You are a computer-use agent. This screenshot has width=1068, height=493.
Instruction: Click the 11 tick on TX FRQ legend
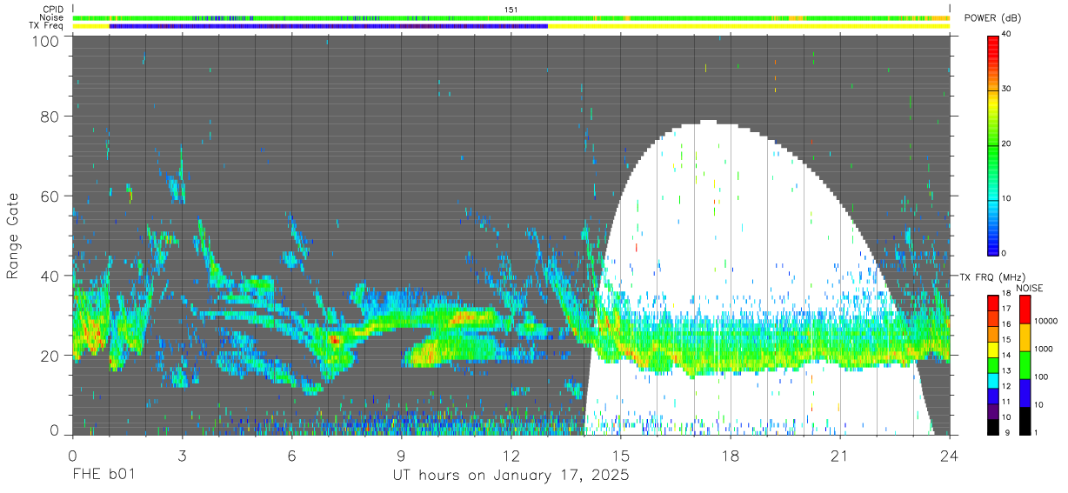(1006, 402)
